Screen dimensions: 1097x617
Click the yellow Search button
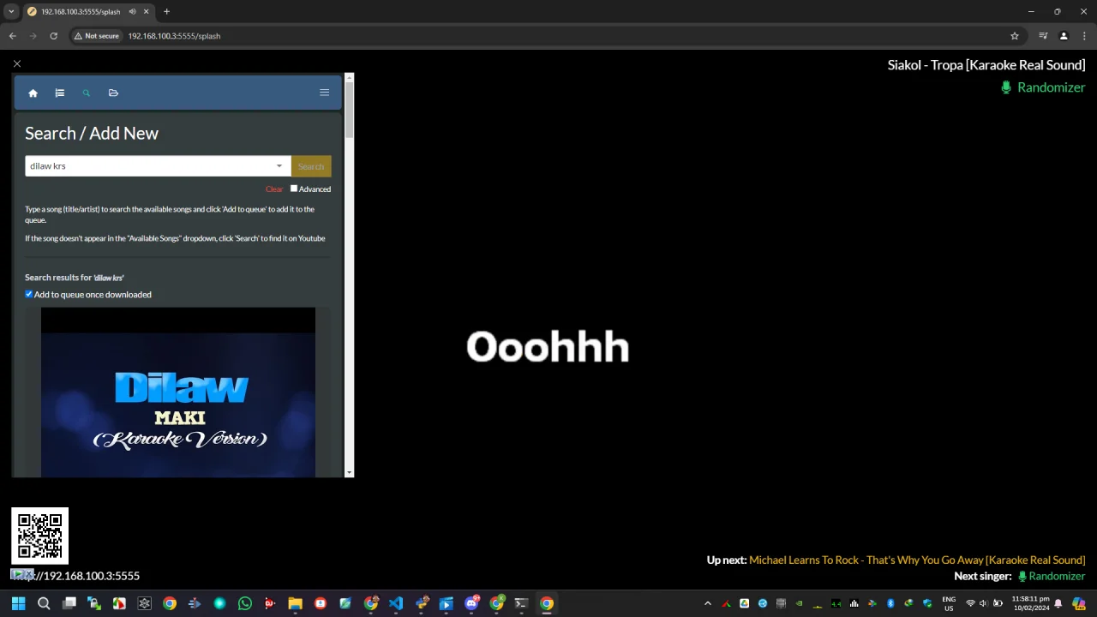pos(311,166)
